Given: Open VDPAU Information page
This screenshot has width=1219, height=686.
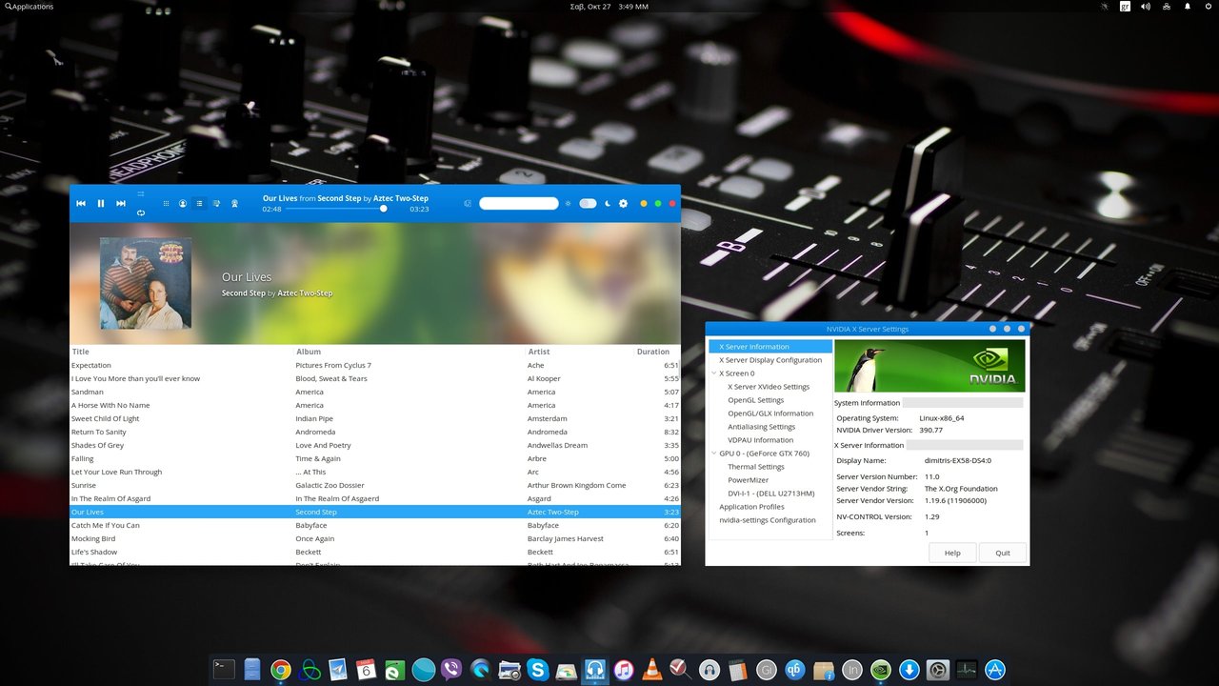Looking at the screenshot, I should [760, 440].
